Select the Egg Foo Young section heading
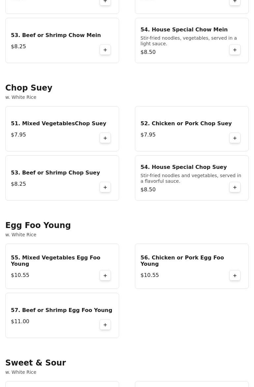This screenshot has width=254, height=387. 38,225
